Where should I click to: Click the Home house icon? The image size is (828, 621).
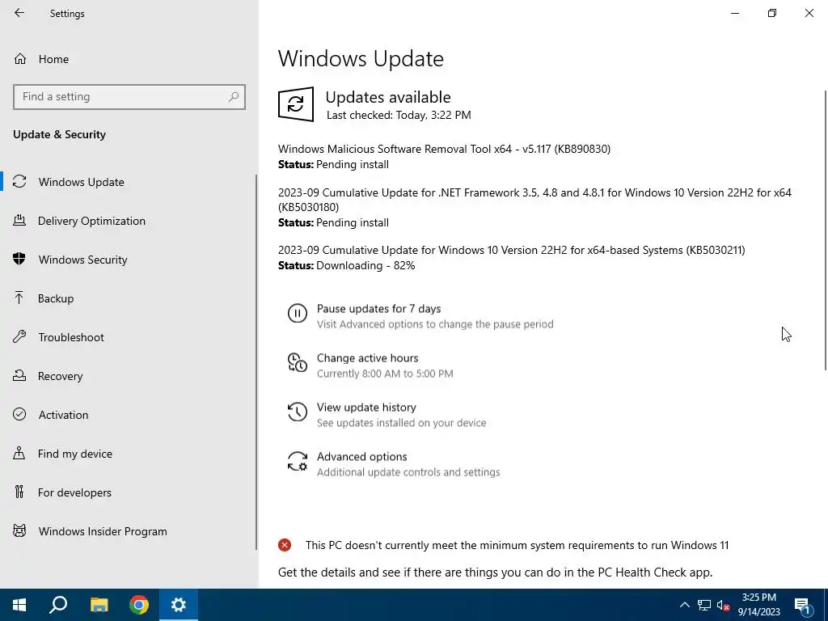point(20,58)
